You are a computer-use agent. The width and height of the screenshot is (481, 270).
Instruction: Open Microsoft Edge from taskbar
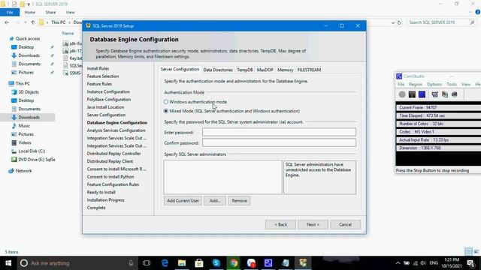[x=165, y=263]
